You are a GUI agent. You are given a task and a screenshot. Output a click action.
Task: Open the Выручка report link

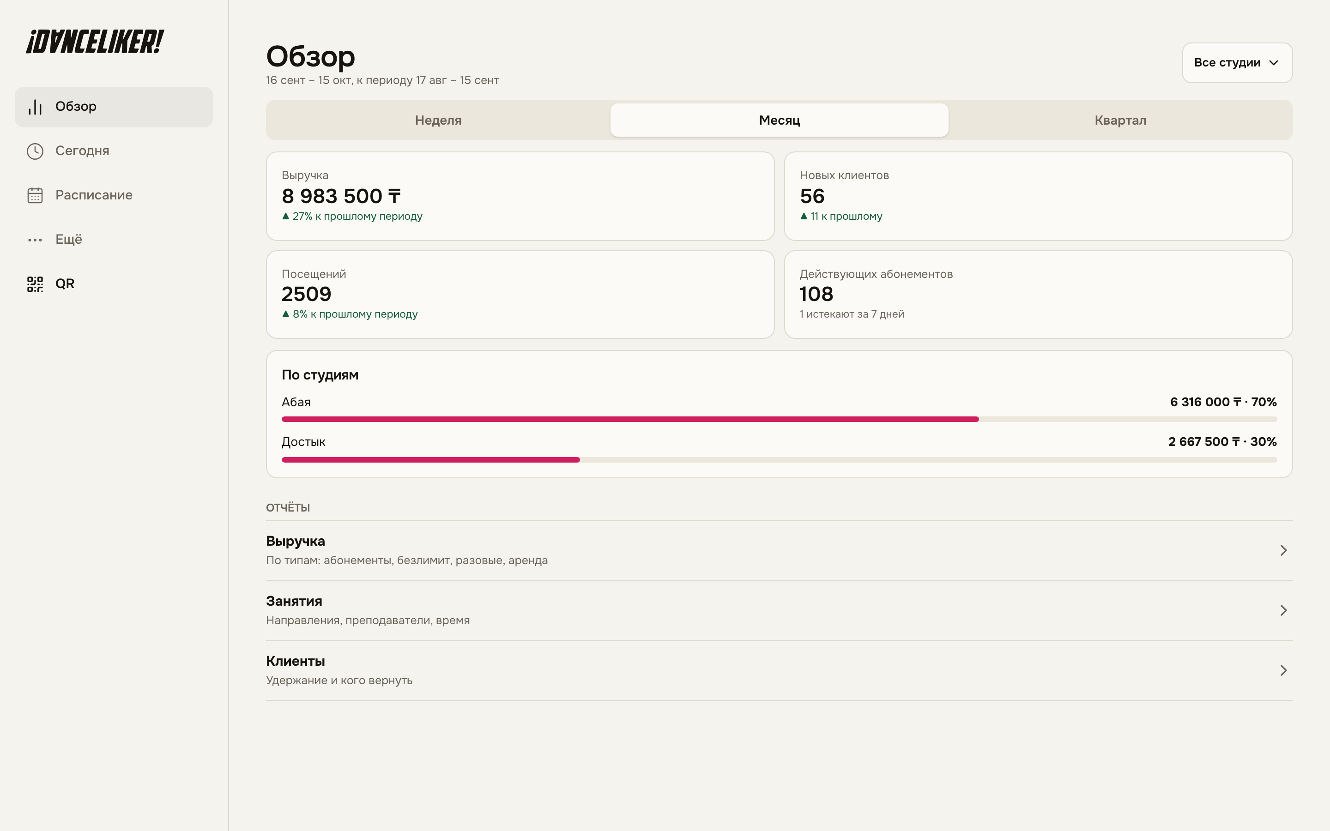tap(779, 550)
